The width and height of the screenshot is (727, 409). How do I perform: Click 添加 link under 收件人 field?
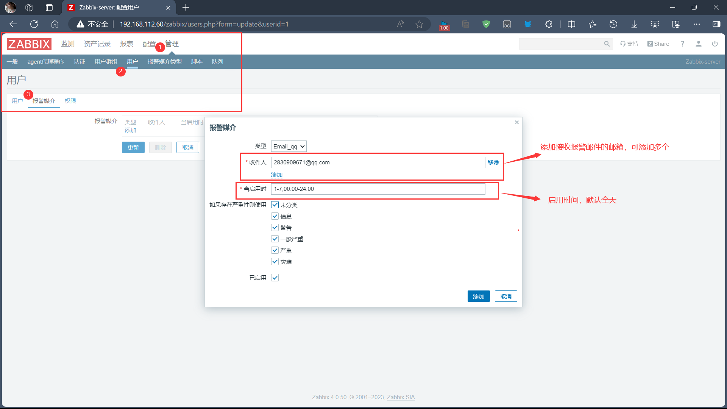pos(277,175)
